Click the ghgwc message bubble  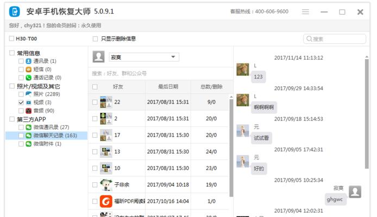tap(335, 199)
